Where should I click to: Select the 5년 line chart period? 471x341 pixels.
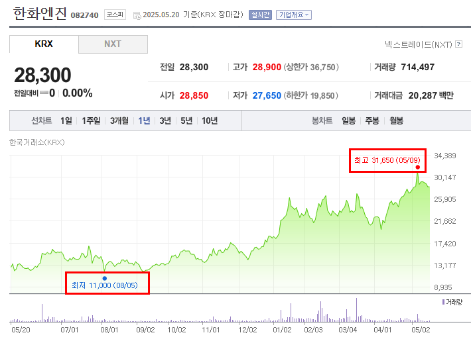point(186,121)
